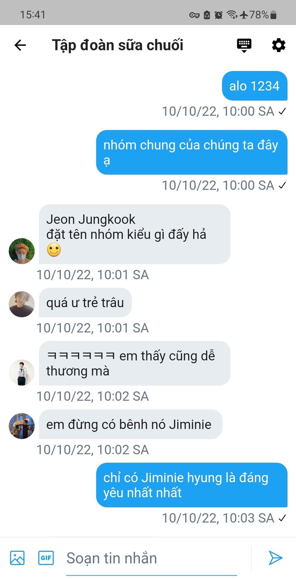Image resolution: width=296 pixels, height=579 pixels.
Task: Tap avatar next to 'em thấy cũng dễ thương' message
Action: (22, 372)
